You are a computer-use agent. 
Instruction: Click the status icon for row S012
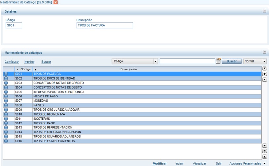(6, 123)
